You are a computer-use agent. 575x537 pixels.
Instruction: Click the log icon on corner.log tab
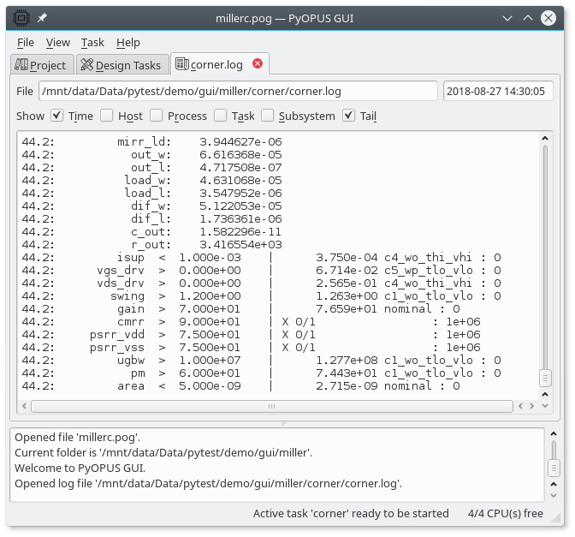181,64
